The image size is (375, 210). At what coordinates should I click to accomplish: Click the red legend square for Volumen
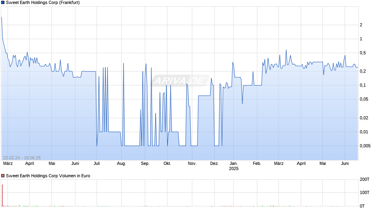tap(3, 176)
